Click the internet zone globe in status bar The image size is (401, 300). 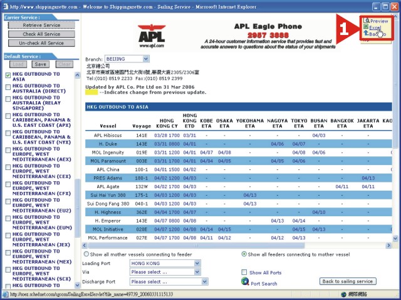click(x=344, y=294)
